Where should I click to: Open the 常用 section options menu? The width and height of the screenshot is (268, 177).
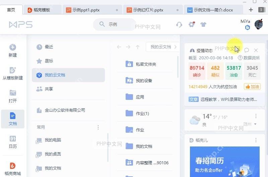[98, 127]
